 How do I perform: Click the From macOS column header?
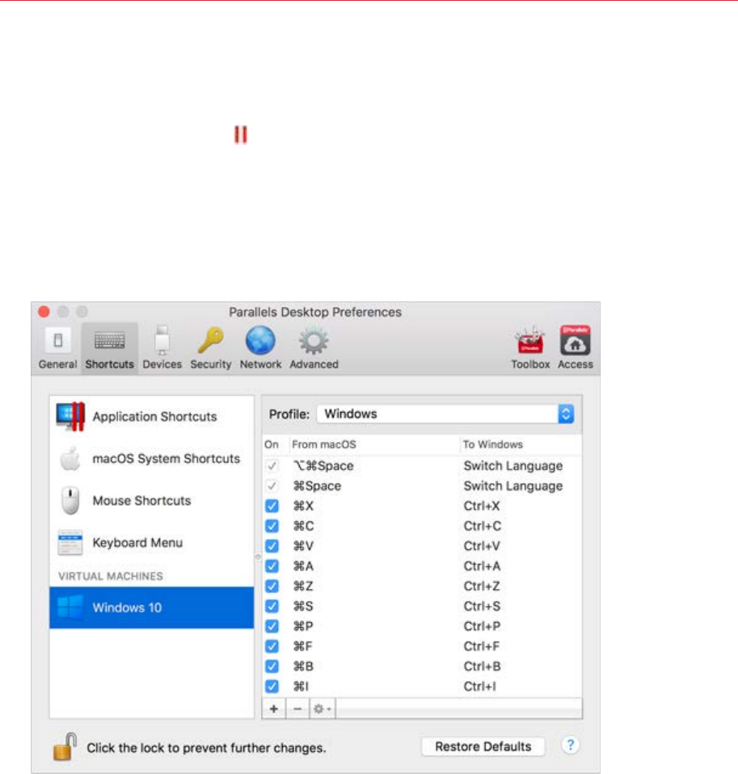[324, 444]
